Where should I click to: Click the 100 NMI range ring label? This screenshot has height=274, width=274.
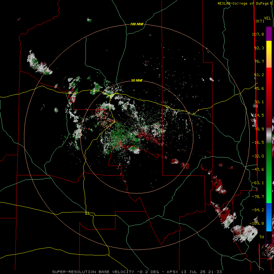[x=137, y=24]
